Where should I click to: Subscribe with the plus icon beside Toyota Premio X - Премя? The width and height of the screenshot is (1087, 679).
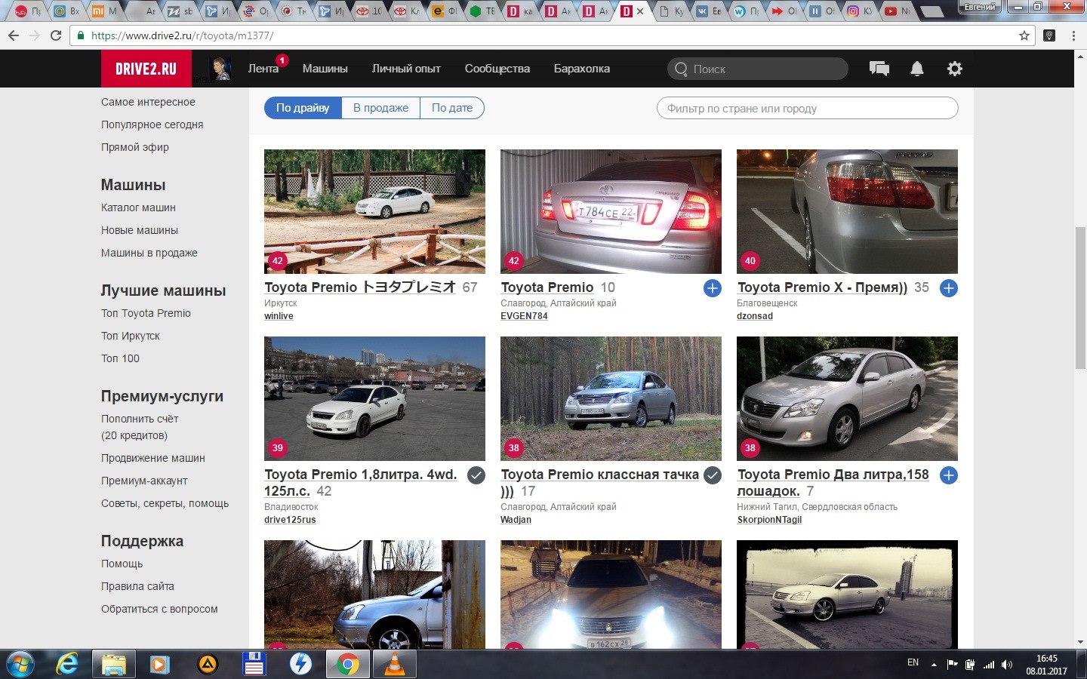(949, 288)
